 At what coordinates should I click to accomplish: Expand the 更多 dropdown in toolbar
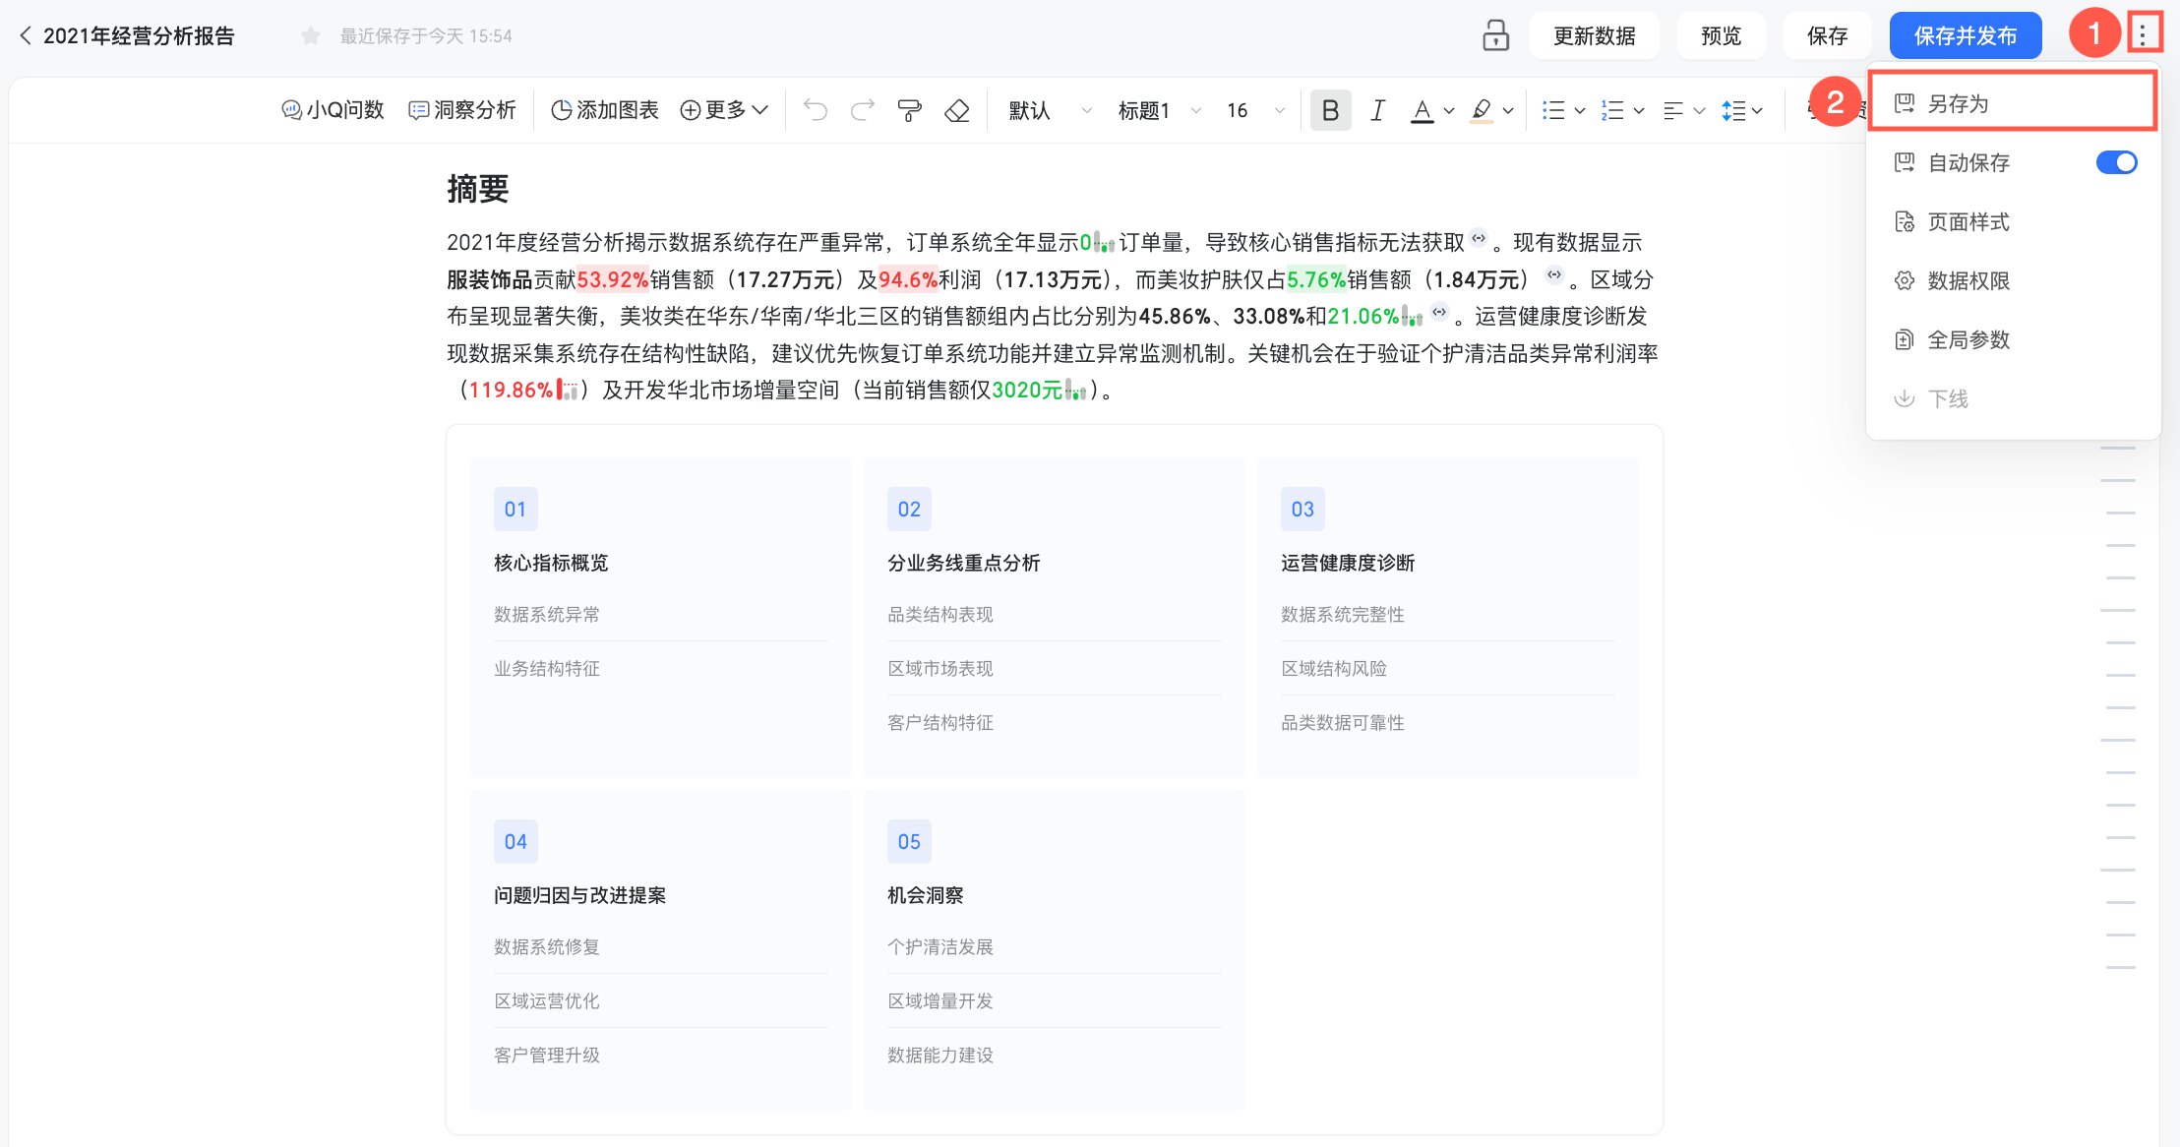(724, 110)
